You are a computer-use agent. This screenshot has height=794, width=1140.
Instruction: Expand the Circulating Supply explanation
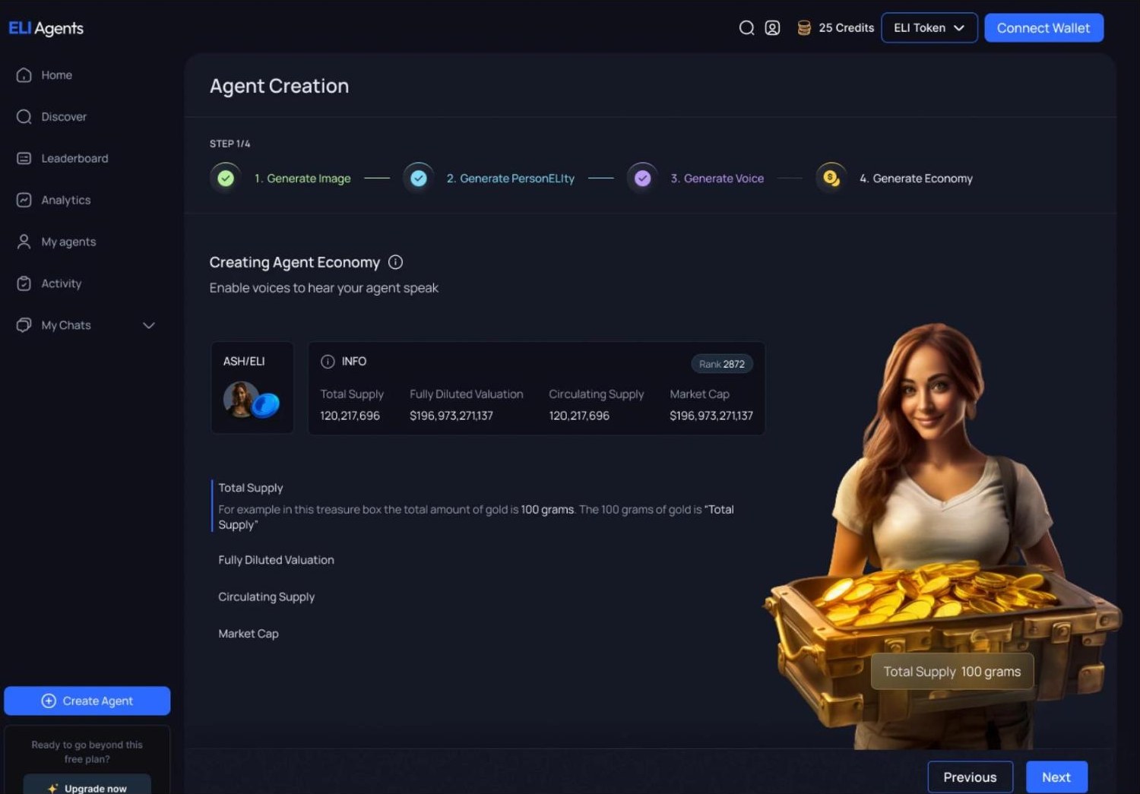pyautogui.click(x=266, y=597)
